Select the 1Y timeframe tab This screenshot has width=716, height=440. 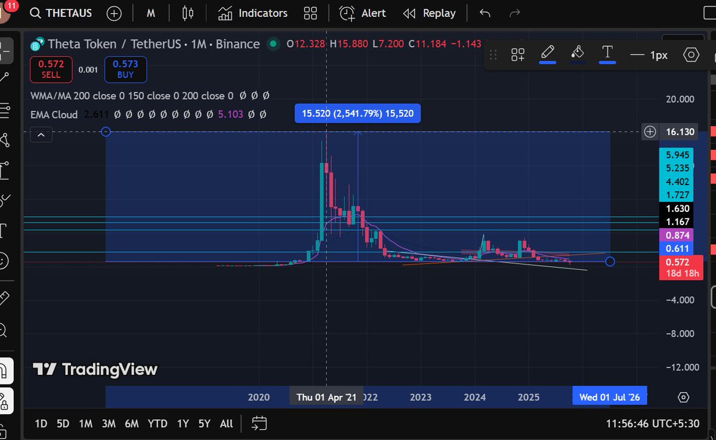183,423
